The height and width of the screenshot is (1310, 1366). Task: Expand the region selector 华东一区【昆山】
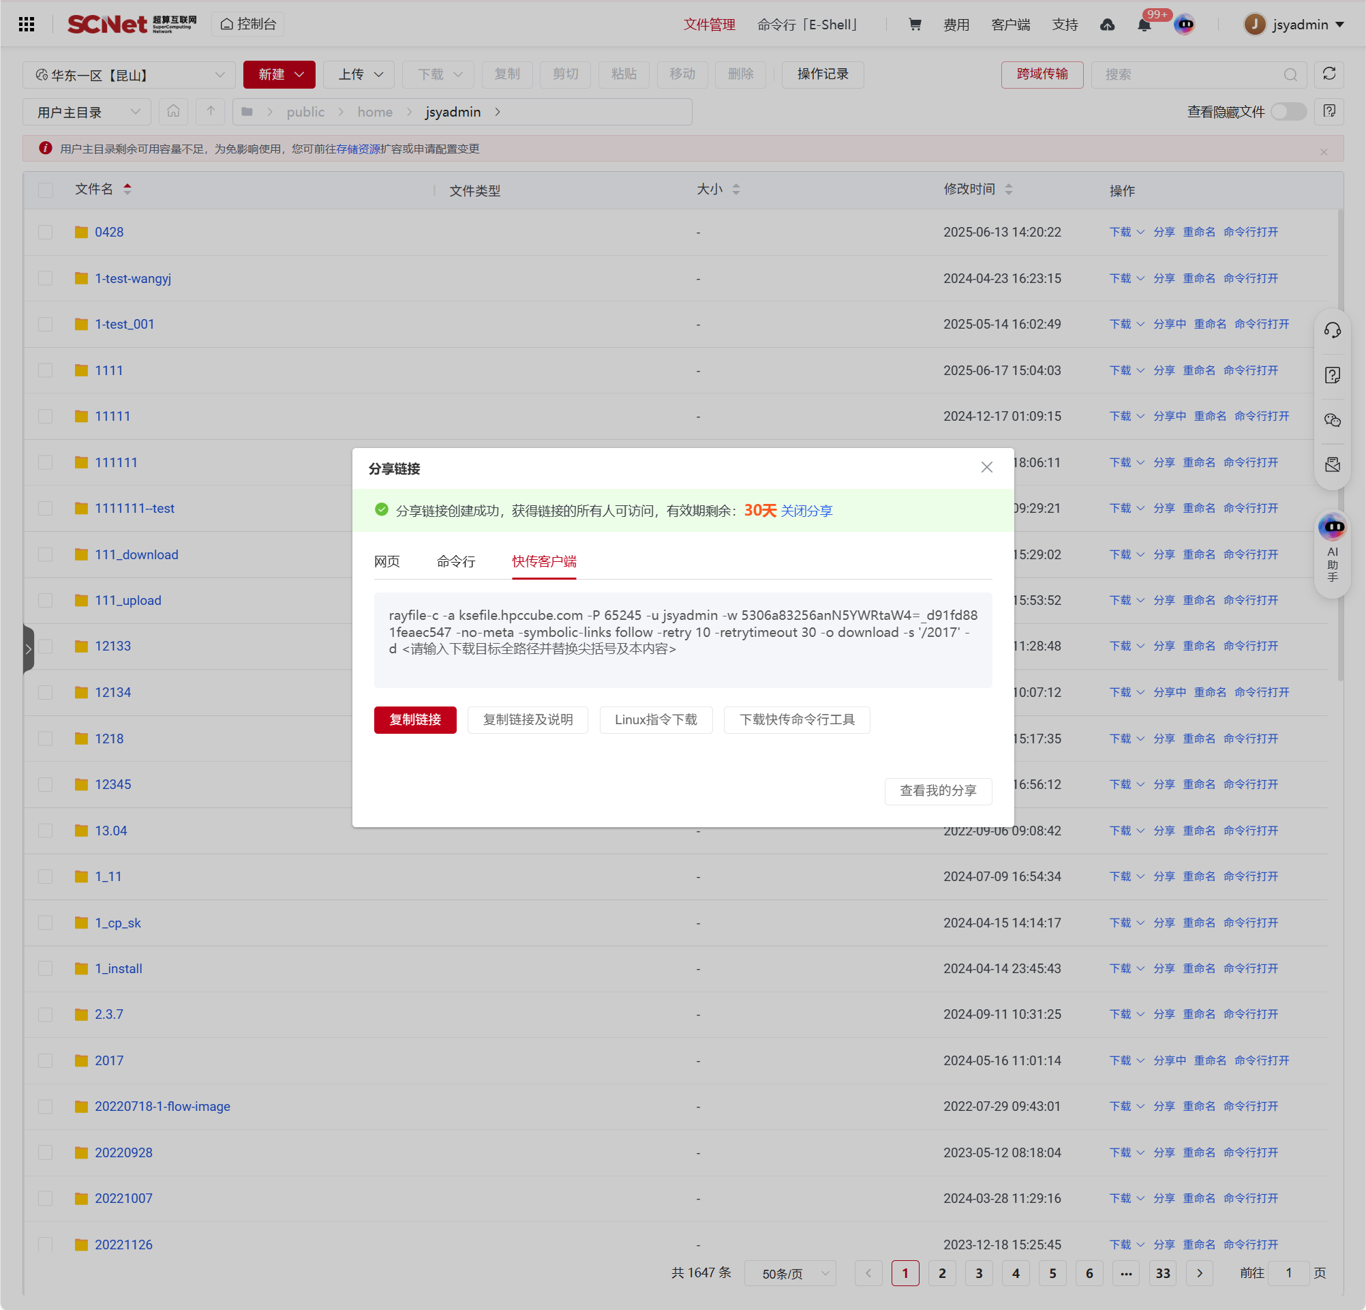click(130, 74)
